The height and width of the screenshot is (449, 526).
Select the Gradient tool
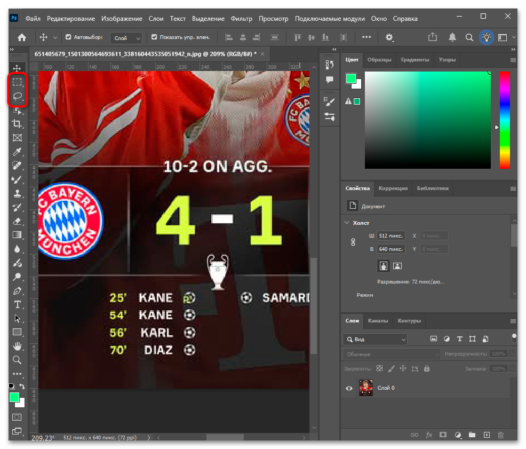17,235
